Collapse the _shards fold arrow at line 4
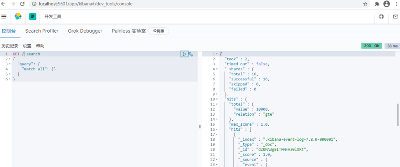Viewport: 400px width, 167px height. point(217,69)
